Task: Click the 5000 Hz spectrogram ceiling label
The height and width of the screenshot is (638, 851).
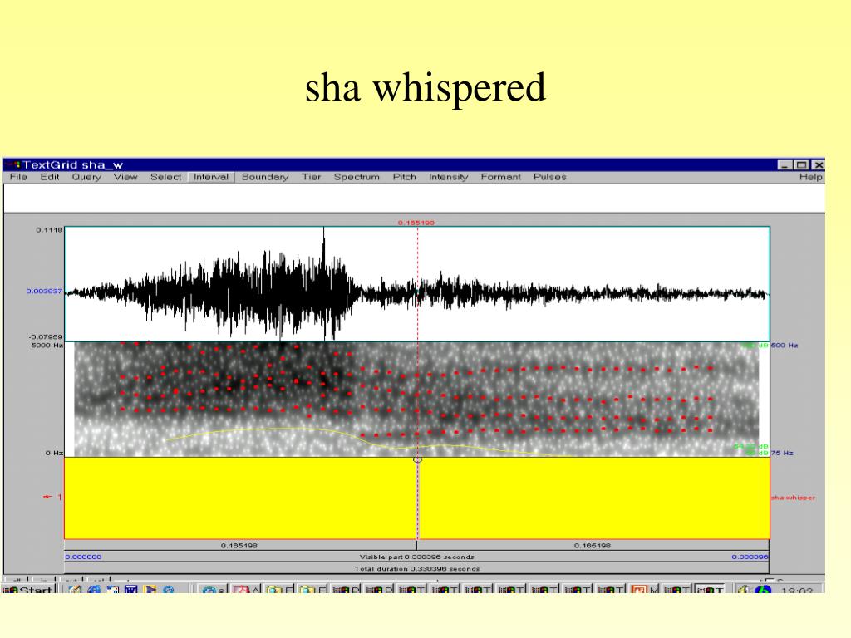Action: coord(47,345)
